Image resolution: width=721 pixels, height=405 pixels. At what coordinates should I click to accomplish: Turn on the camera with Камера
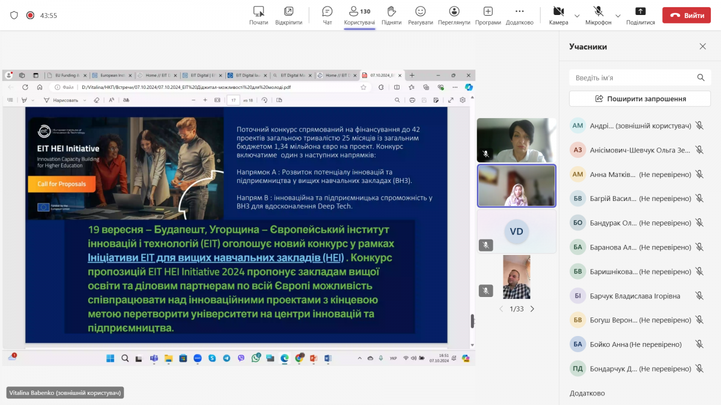(x=558, y=16)
